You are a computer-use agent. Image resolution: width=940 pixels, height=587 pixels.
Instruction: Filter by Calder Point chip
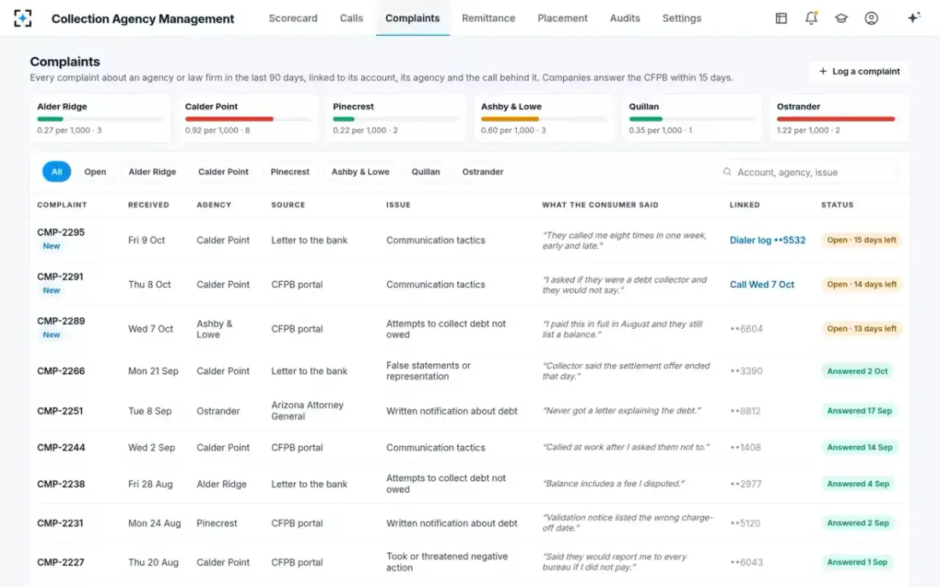[223, 172]
